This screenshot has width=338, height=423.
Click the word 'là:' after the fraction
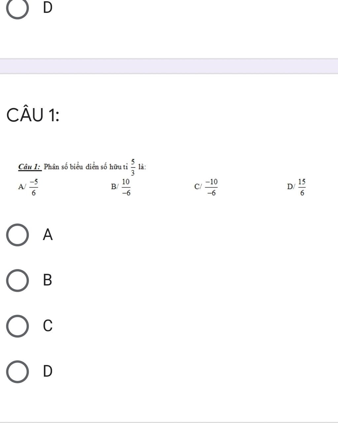point(142,167)
